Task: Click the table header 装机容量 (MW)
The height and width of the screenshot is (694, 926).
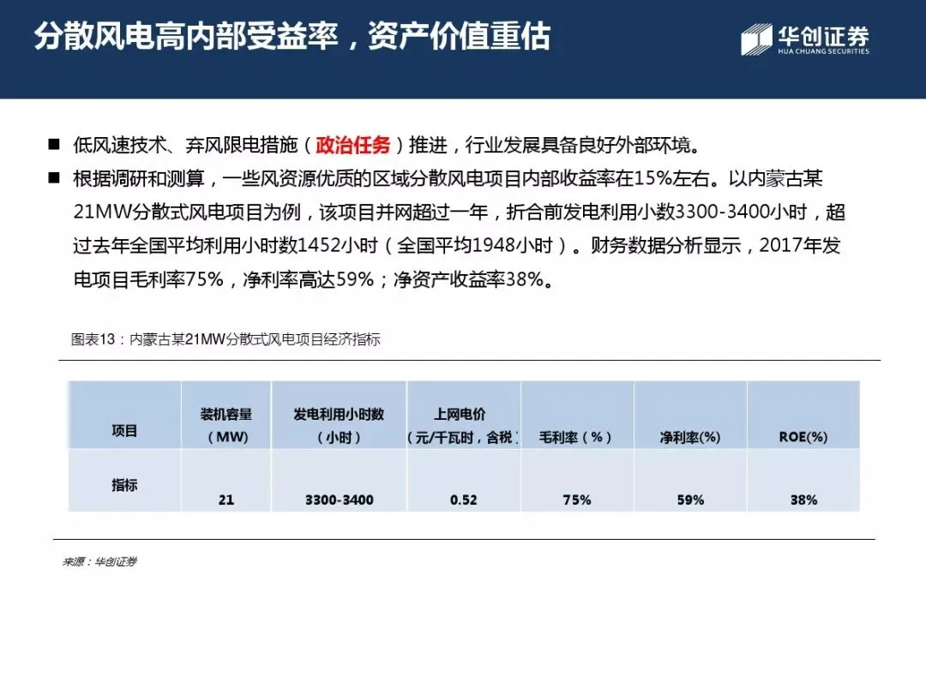Action: point(226,426)
